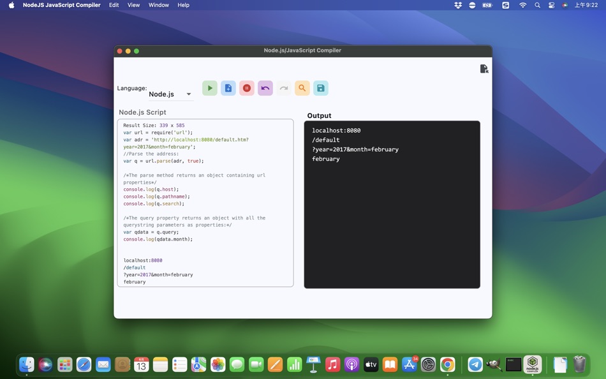The width and height of the screenshot is (606, 379).
Task: Open Notes from the dock
Action: click(160, 364)
